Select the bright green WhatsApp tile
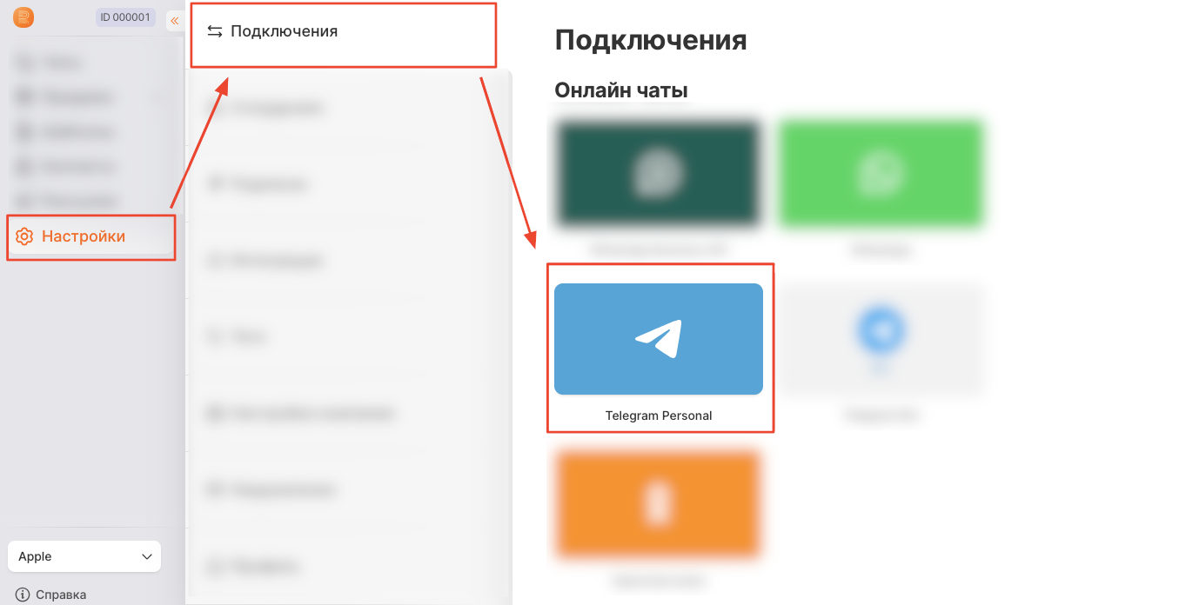This screenshot has height=605, width=1179. (881, 174)
